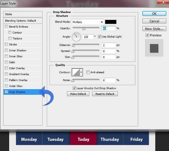
Task: Click the Size slider handle
Action: tap(73, 57)
